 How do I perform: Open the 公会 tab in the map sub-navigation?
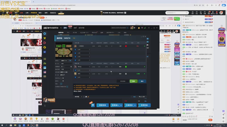[119, 33]
